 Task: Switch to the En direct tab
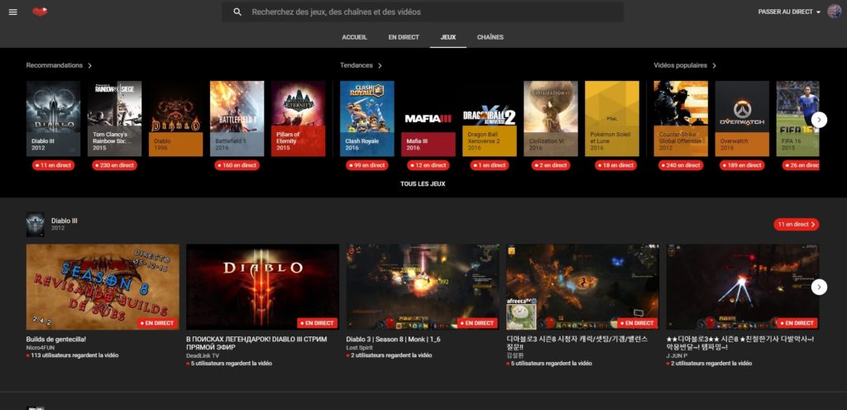click(x=404, y=37)
